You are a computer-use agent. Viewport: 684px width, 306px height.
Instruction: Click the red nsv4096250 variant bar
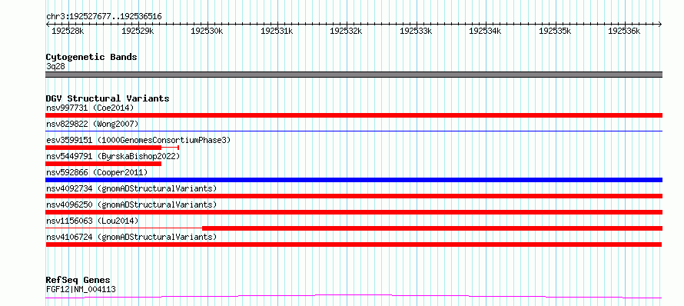point(354,212)
